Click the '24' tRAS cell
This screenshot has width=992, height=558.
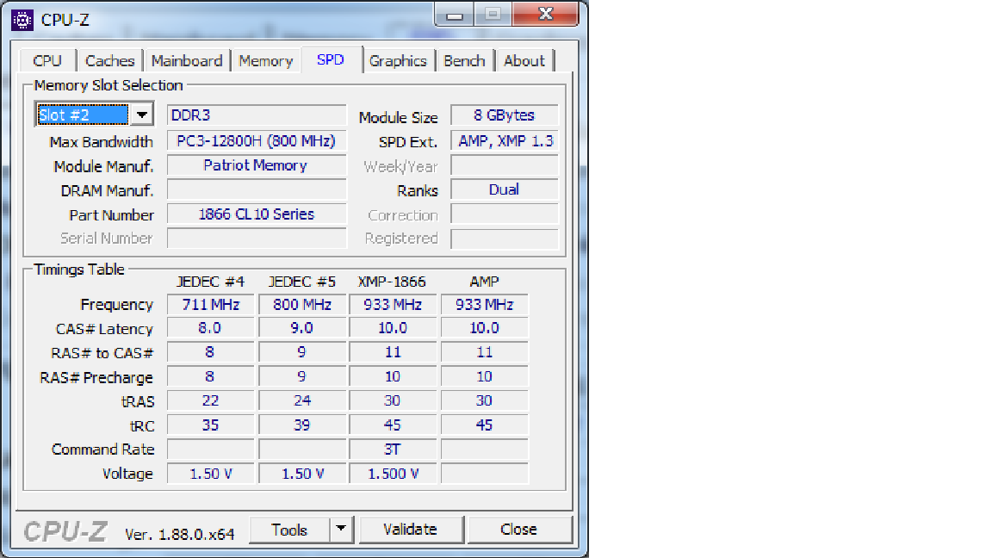(x=302, y=400)
